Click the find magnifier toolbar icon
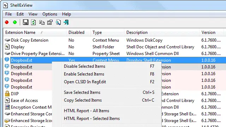 tap(58, 22)
